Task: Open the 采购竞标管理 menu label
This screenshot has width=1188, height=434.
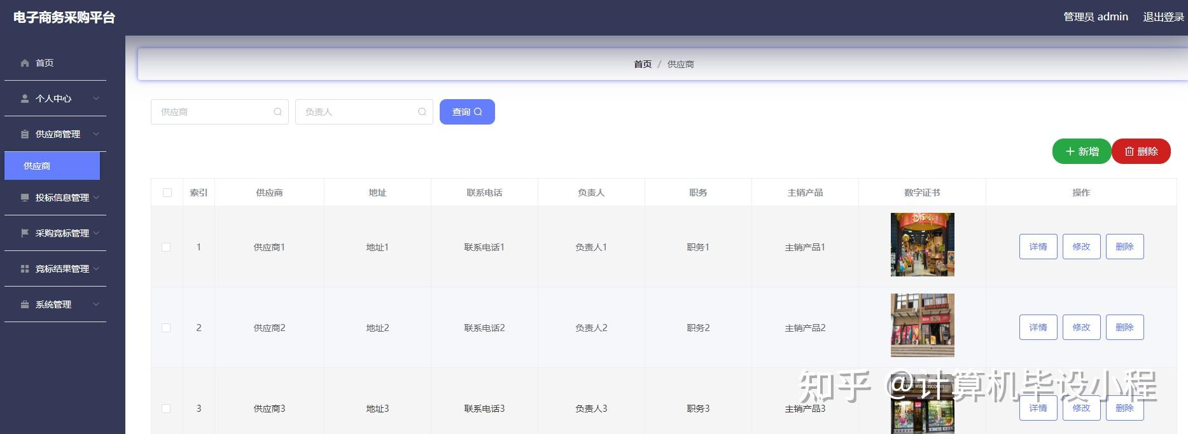Action: point(62,233)
